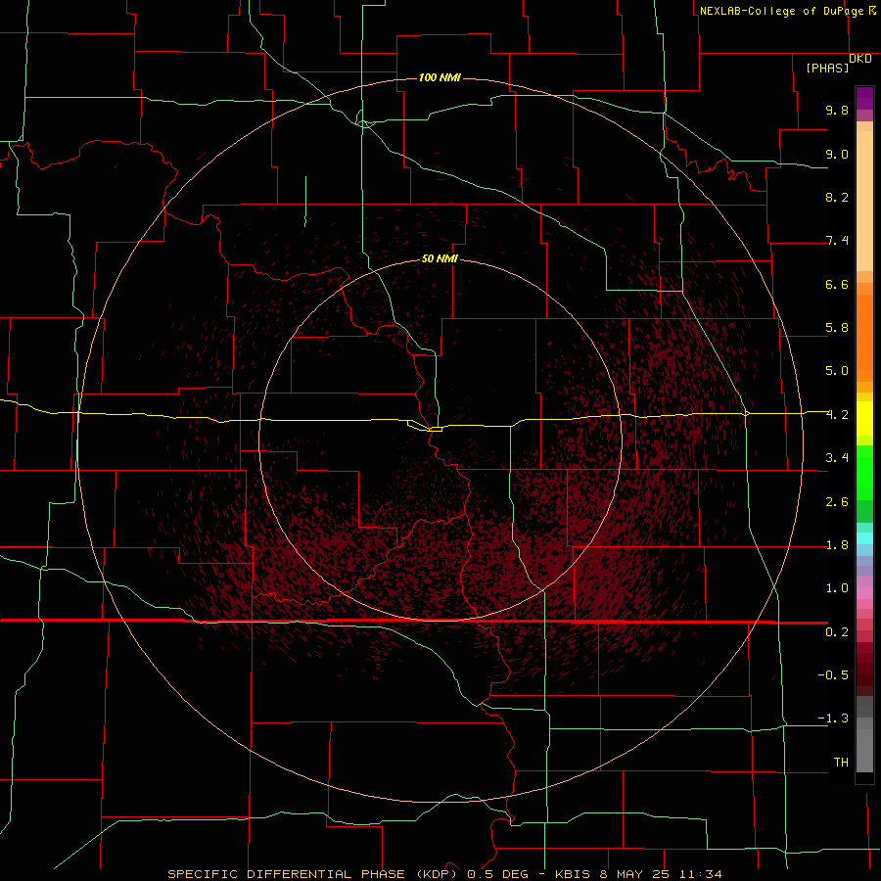Click the 50 NMI range ring label
This screenshot has height=881, width=881.
coord(440,258)
